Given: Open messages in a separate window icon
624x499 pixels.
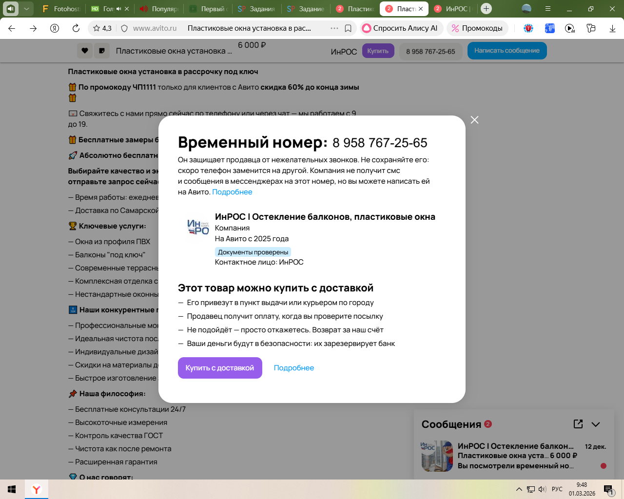Looking at the screenshot, I should [578, 424].
